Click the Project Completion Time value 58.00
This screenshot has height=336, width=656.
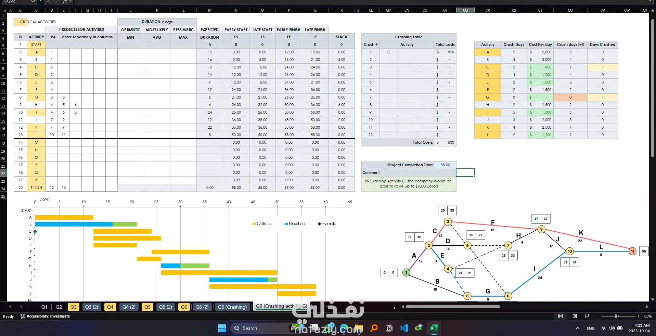(445, 165)
